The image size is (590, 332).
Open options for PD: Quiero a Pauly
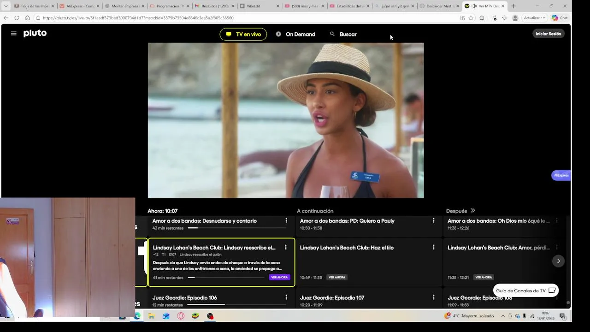click(x=434, y=220)
